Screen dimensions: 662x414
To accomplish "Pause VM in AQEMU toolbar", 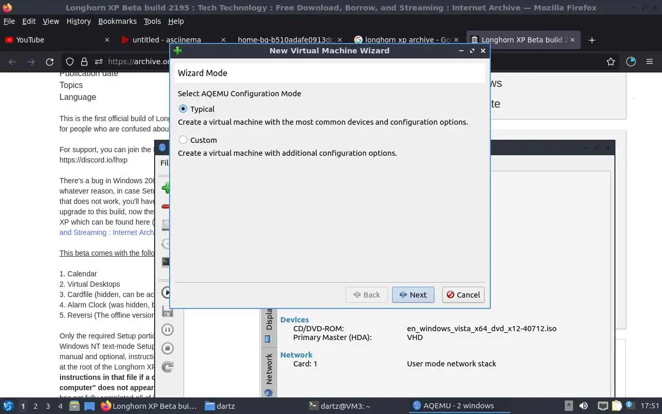I will pyautogui.click(x=167, y=330).
